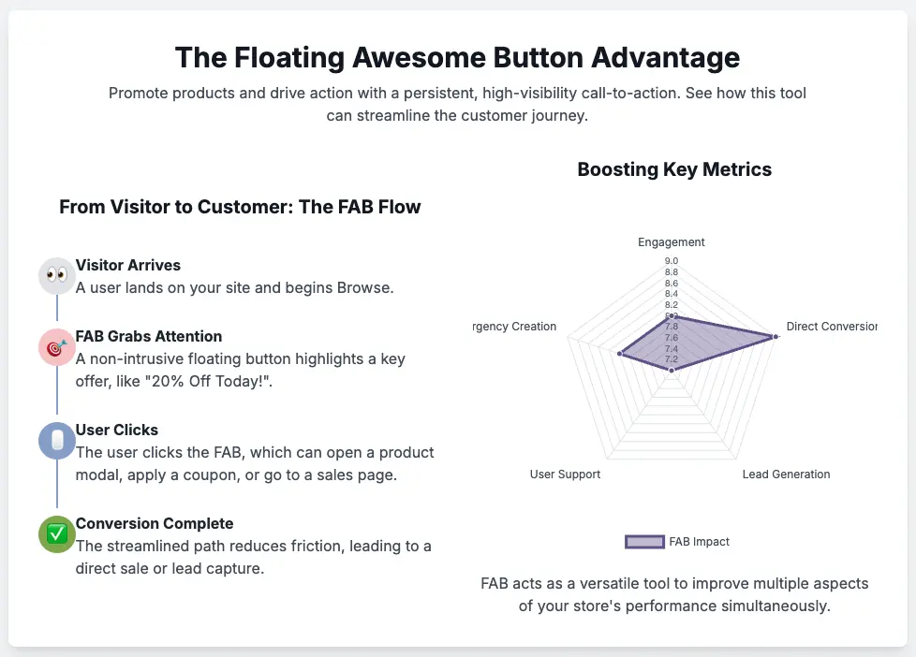Click the Direct Conversion axis label

tap(832, 327)
